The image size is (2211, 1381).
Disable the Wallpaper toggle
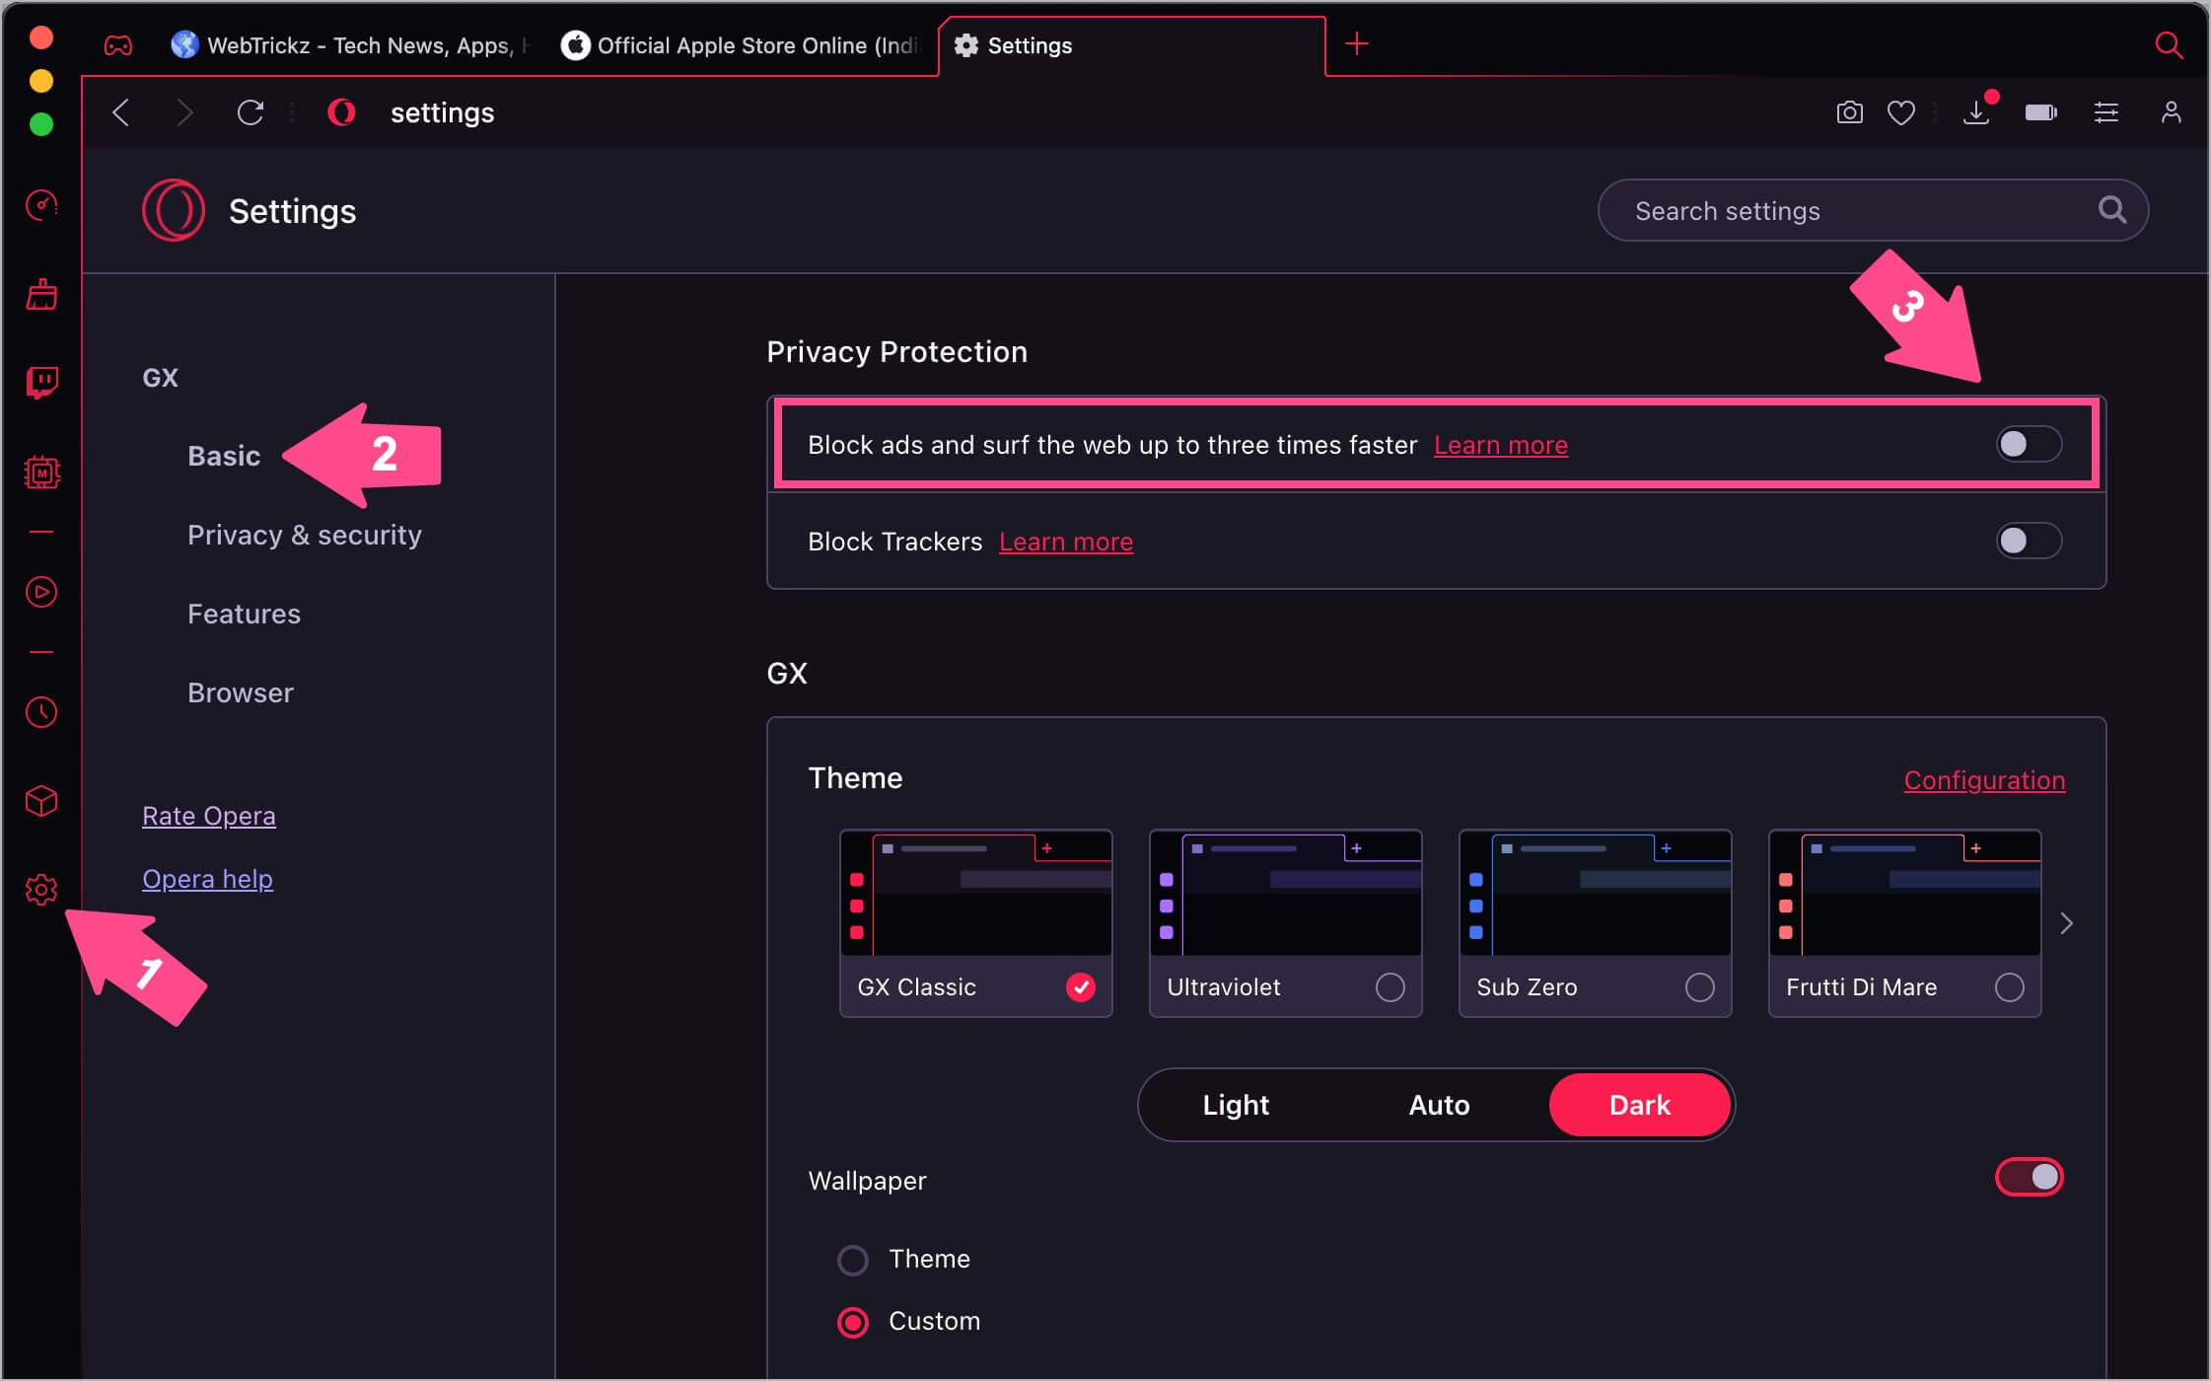[2029, 1177]
